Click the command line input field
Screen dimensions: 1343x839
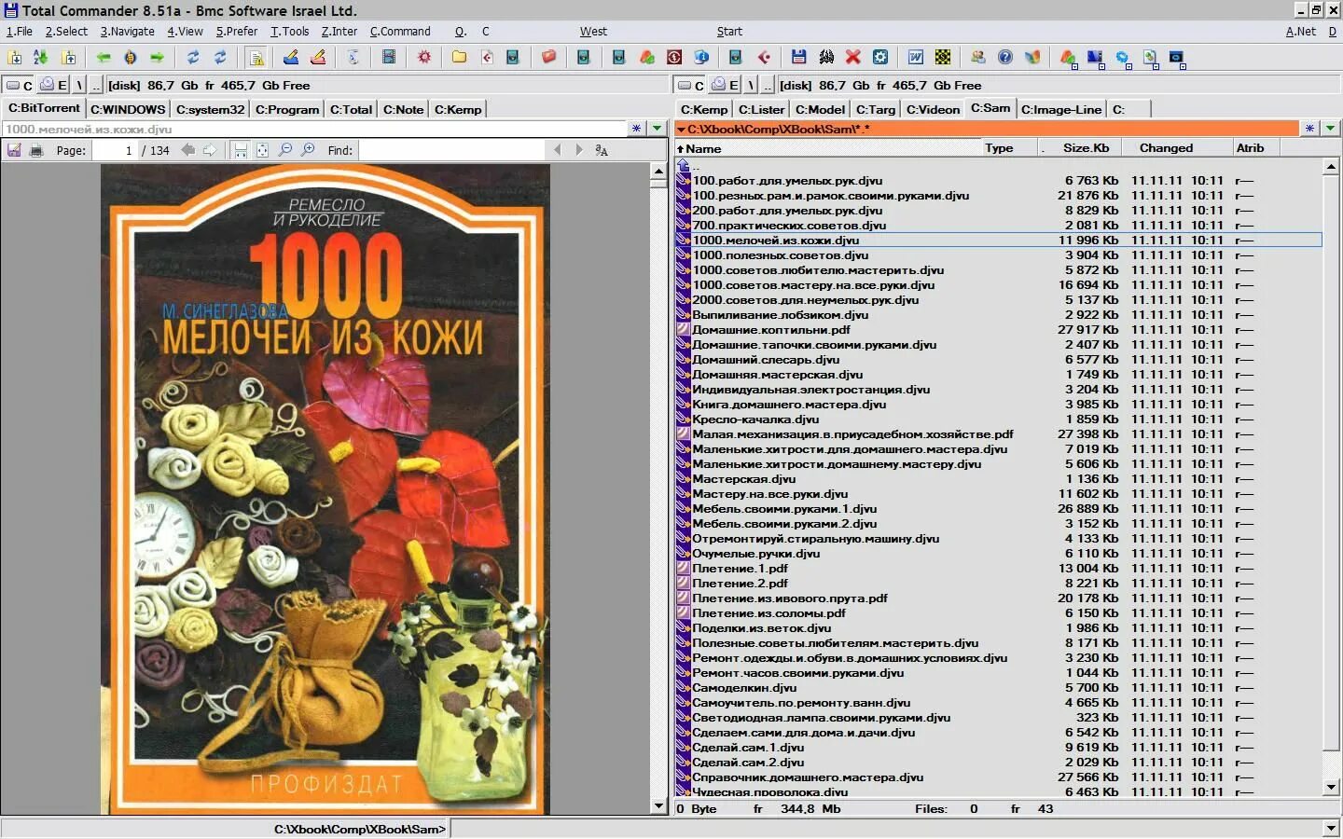[x=886, y=829]
